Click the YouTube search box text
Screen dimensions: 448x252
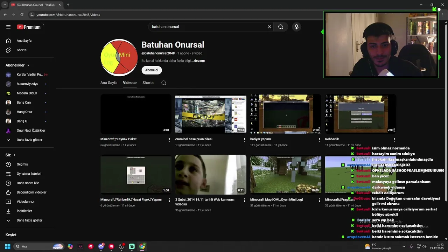[165, 27]
